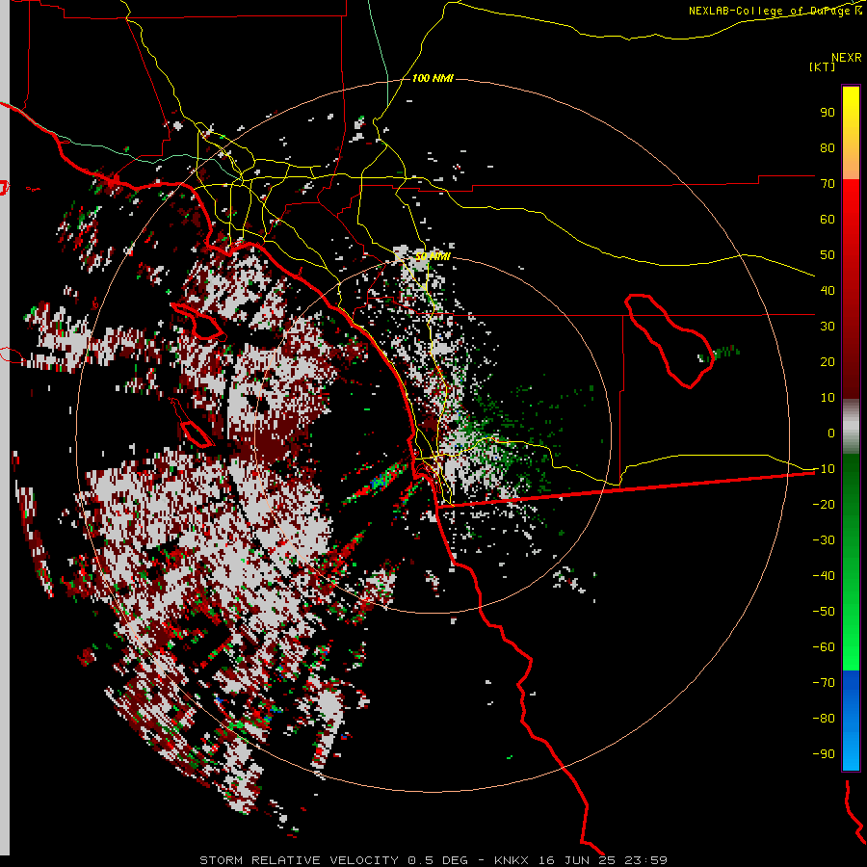Click the NEXR label above color bar
Viewport: 867px width, 867px height.
pos(847,58)
